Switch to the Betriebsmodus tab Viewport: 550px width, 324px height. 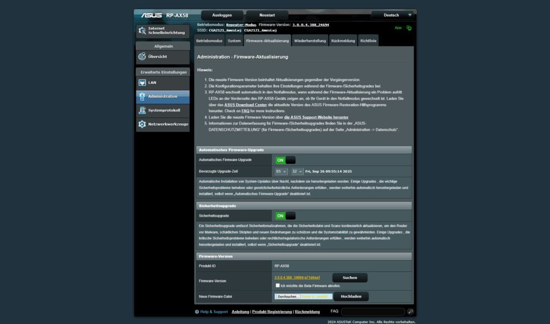(209, 41)
